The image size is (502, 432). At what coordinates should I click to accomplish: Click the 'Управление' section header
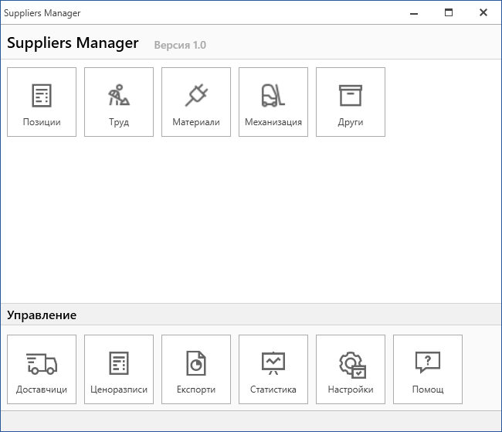pos(42,315)
